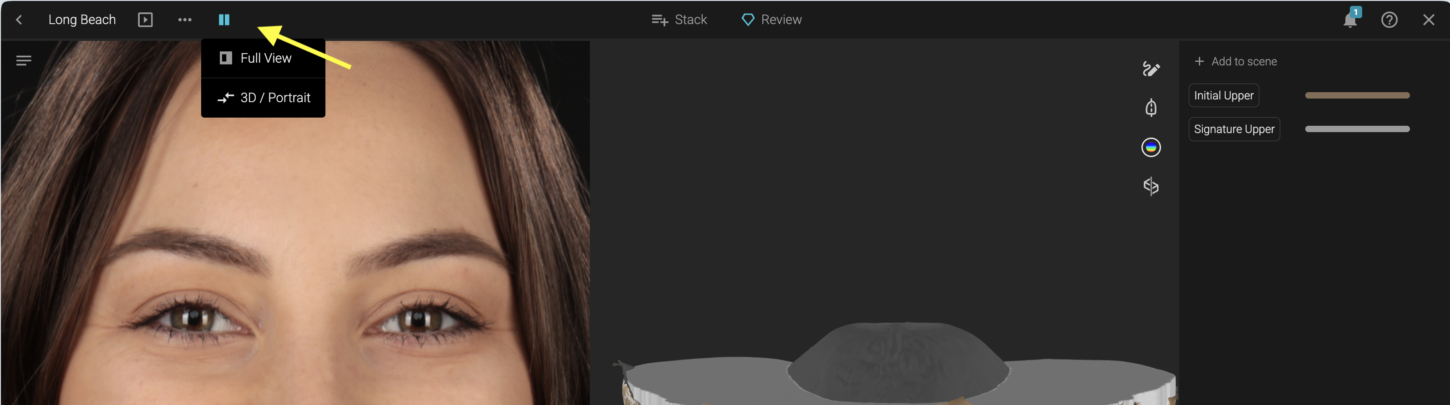The height and width of the screenshot is (405, 1450).
Task: Toggle the color map circle icon
Action: click(x=1151, y=147)
